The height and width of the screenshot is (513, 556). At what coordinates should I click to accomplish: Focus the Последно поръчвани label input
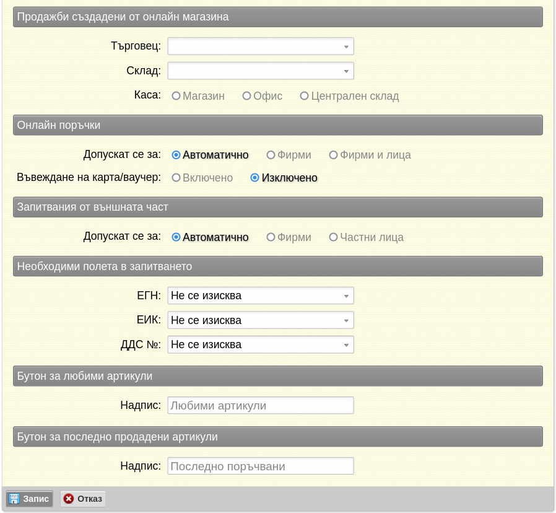tap(261, 466)
